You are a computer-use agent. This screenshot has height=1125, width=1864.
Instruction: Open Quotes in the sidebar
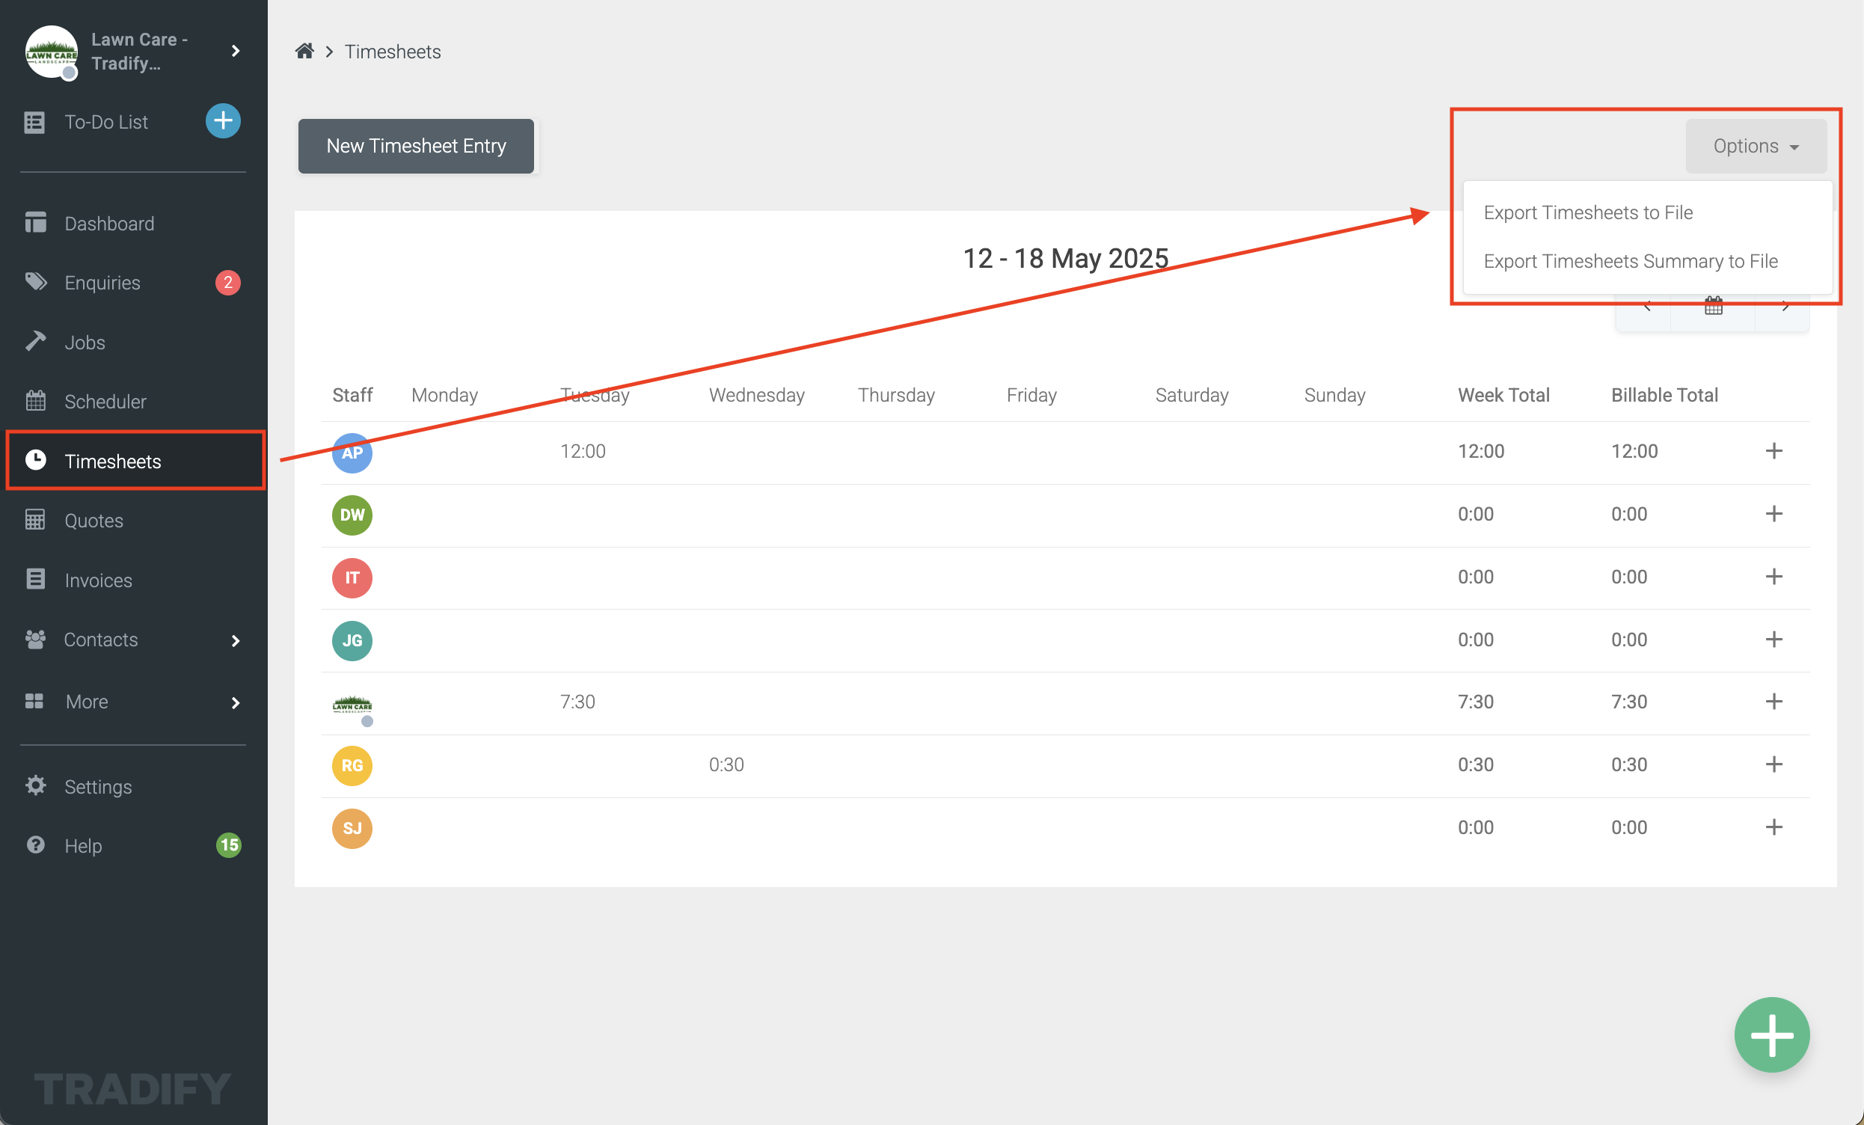coord(93,521)
